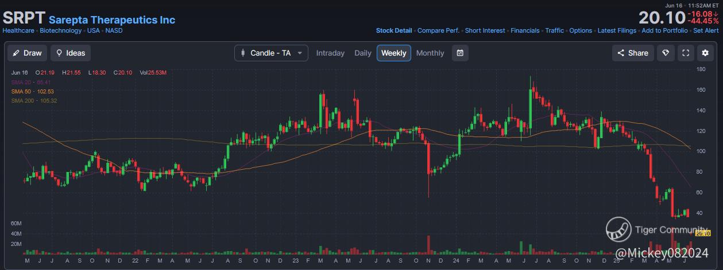723x270 pixels.
Task: Click the Sarepta Therapeutics Inc company name
Action: point(112,19)
